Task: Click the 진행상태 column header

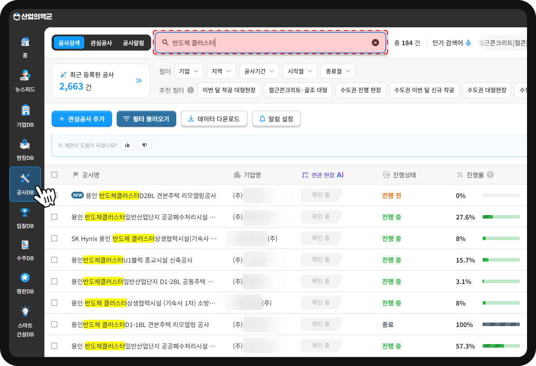Action: [x=399, y=175]
